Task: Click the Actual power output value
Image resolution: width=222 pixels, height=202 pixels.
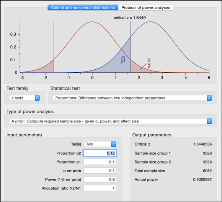Action: [202, 179]
